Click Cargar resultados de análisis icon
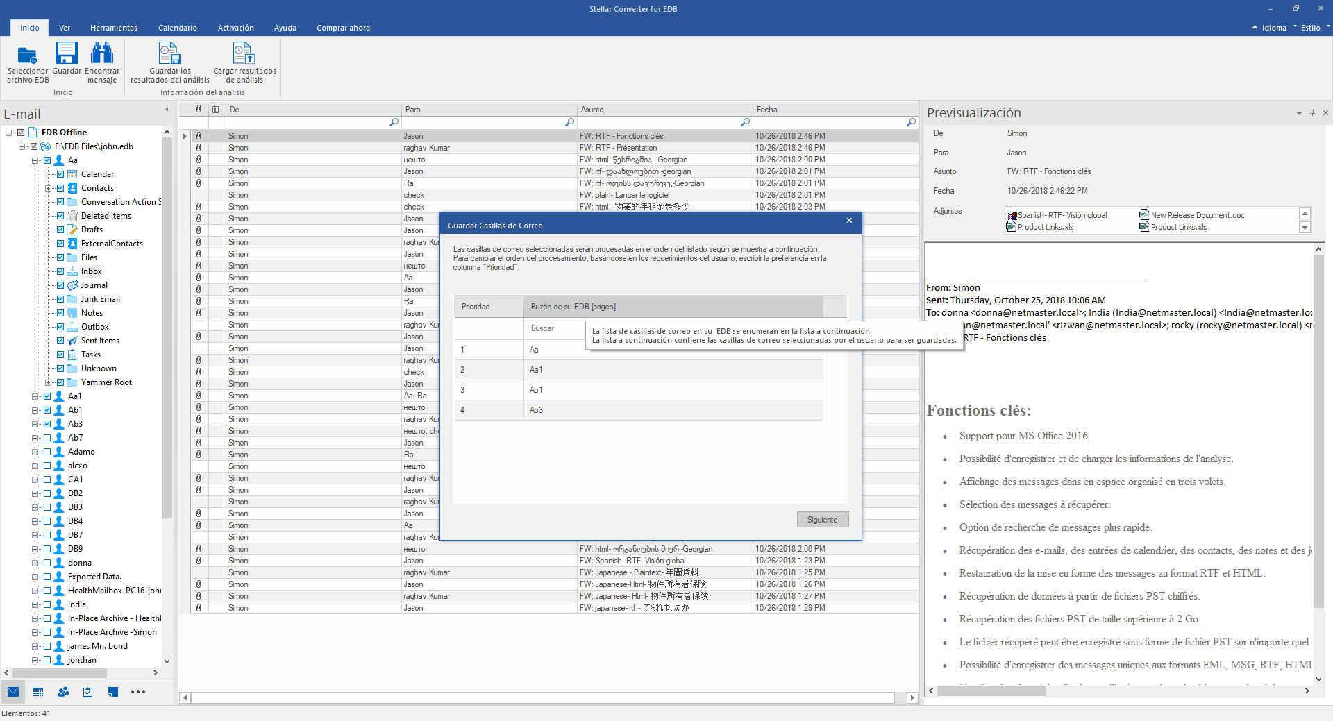The image size is (1333, 721). [244, 53]
